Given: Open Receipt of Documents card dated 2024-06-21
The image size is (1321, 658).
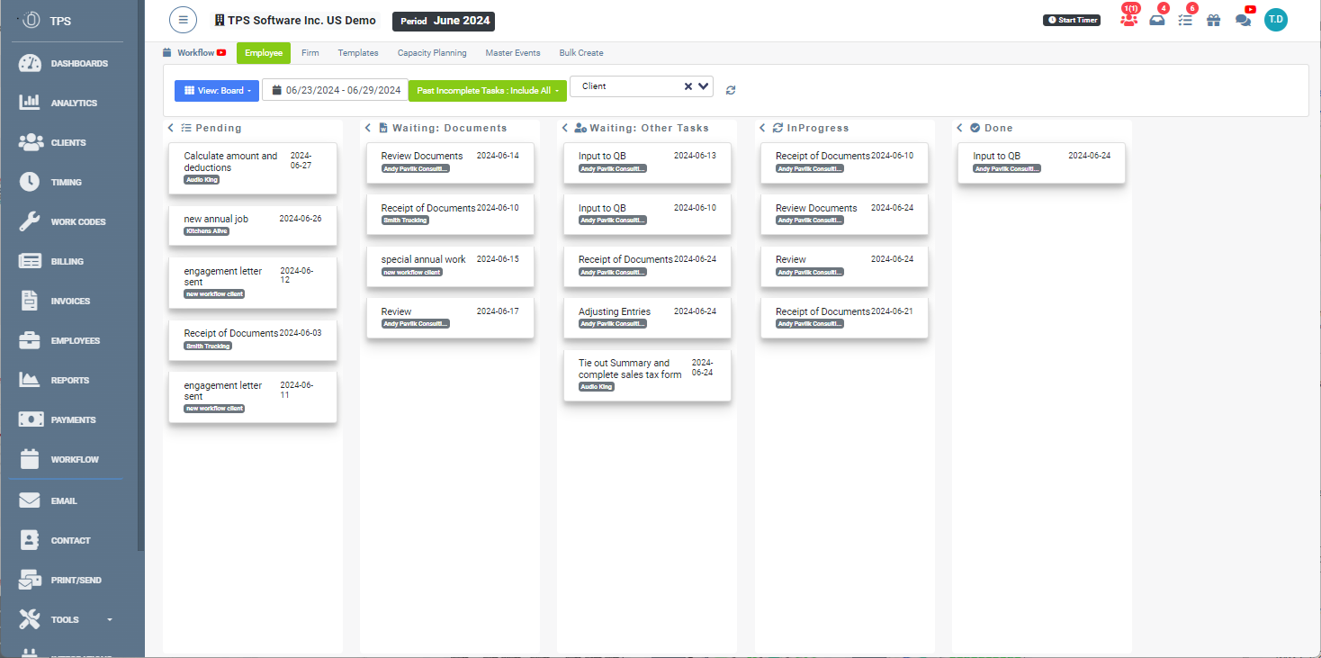Looking at the screenshot, I should point(844,318).
